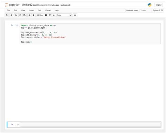Move selected cell up arrow
This screenshot has width=166, height=133.
pyautogui.click(x=29, y=15)
